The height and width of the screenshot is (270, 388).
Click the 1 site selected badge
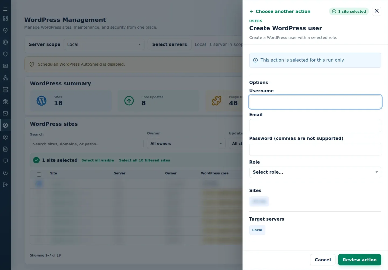tap(349, 11)
